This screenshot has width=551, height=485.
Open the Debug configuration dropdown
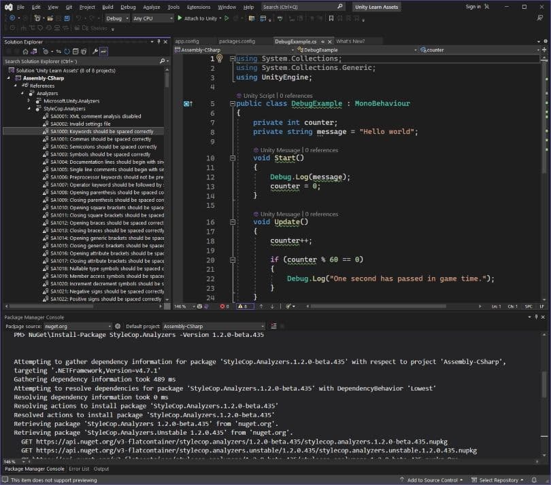tap(117, 18)
